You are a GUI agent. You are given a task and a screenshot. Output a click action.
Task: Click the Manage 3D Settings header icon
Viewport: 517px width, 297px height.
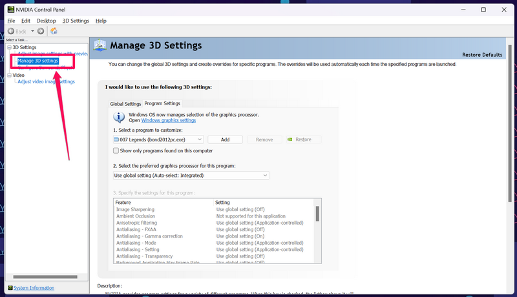coord(100,46)
